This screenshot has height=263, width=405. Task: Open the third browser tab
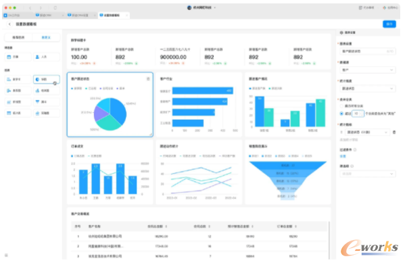coord(81,16)
